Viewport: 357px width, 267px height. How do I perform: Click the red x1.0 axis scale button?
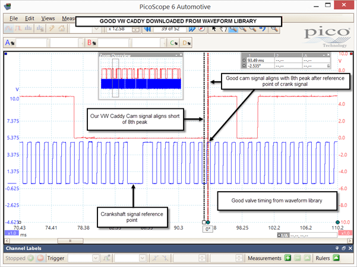click(345, 233)
